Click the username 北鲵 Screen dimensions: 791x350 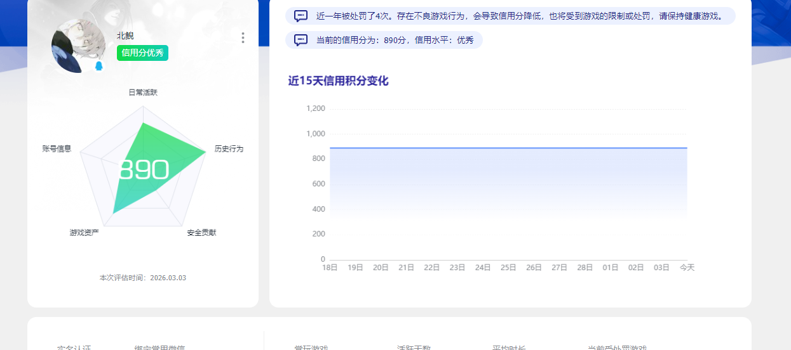click(125, 36)
